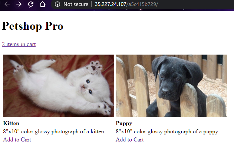Viewport: 234px width, 153px height.
Task: Select the bold Puppy product title
Action: coord(124,123)
